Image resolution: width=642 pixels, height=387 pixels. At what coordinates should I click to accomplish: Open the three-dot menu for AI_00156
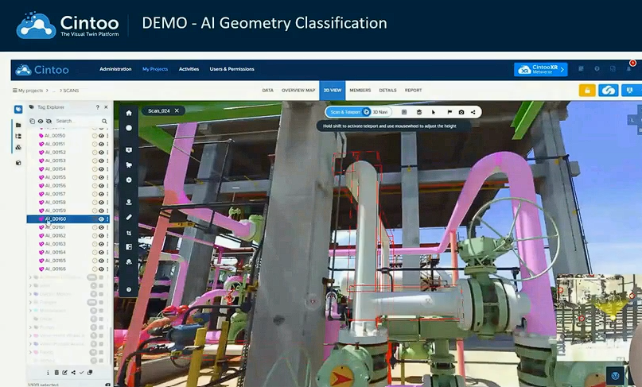(107, 186)
